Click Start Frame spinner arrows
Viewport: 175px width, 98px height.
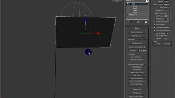point(170,13)
